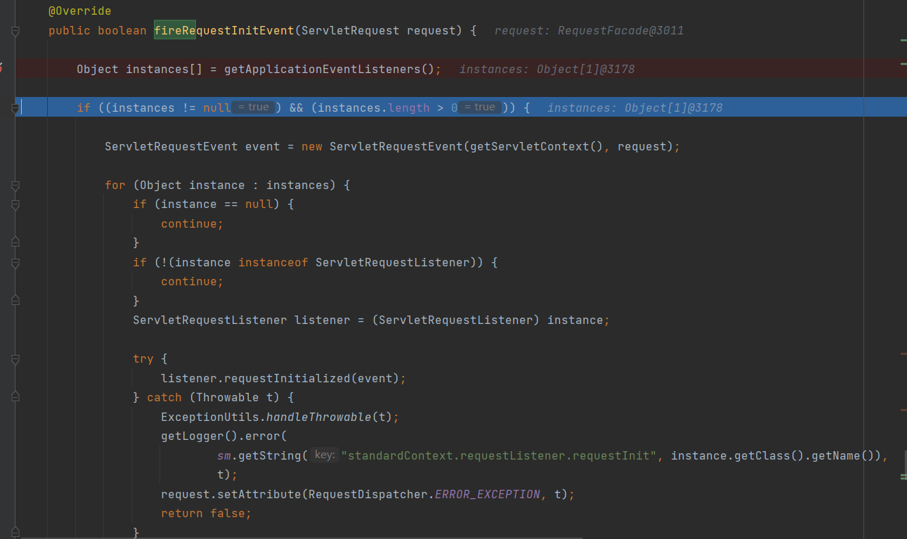Click the topmost green mark in error stripe
Screen dimensions: 907x539
pos(903,41)
